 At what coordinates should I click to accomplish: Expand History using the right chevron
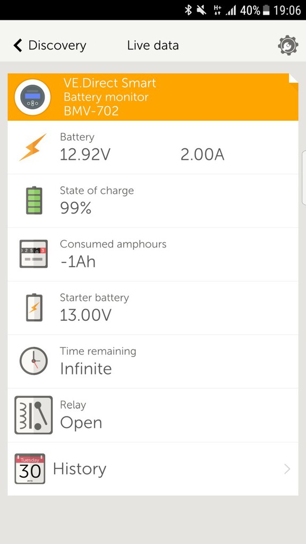coord(287,469)
